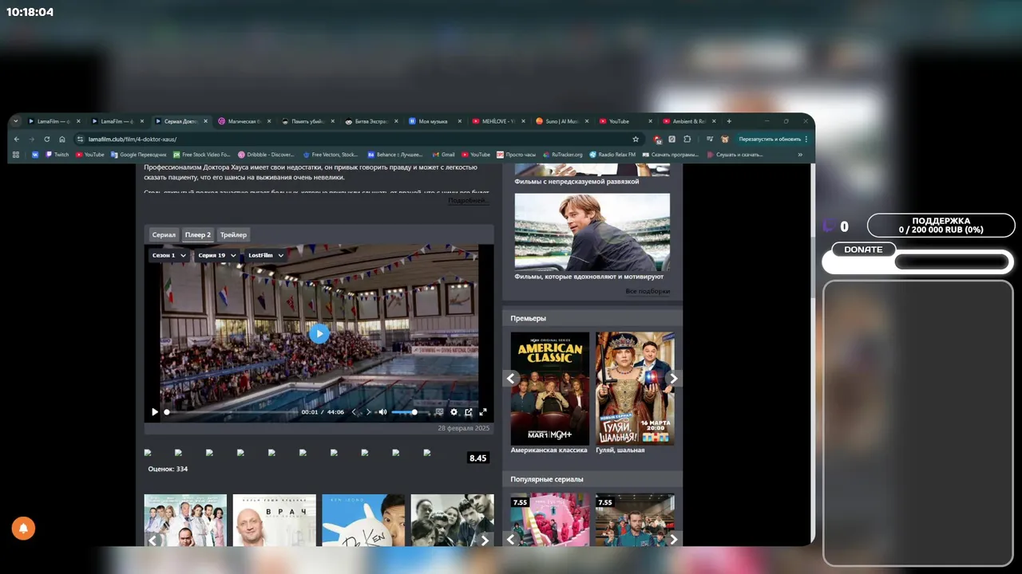Click the small play icon in player controls
The height and width of the screenshot is (574, 1022).
(x=155, y=412)
